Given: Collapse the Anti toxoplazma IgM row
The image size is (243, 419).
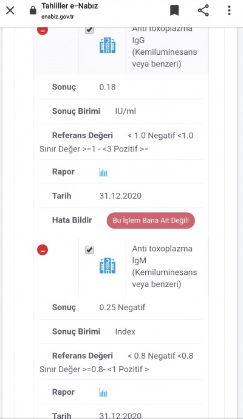Looking at the screenshot, I should (x=43, y=250).
